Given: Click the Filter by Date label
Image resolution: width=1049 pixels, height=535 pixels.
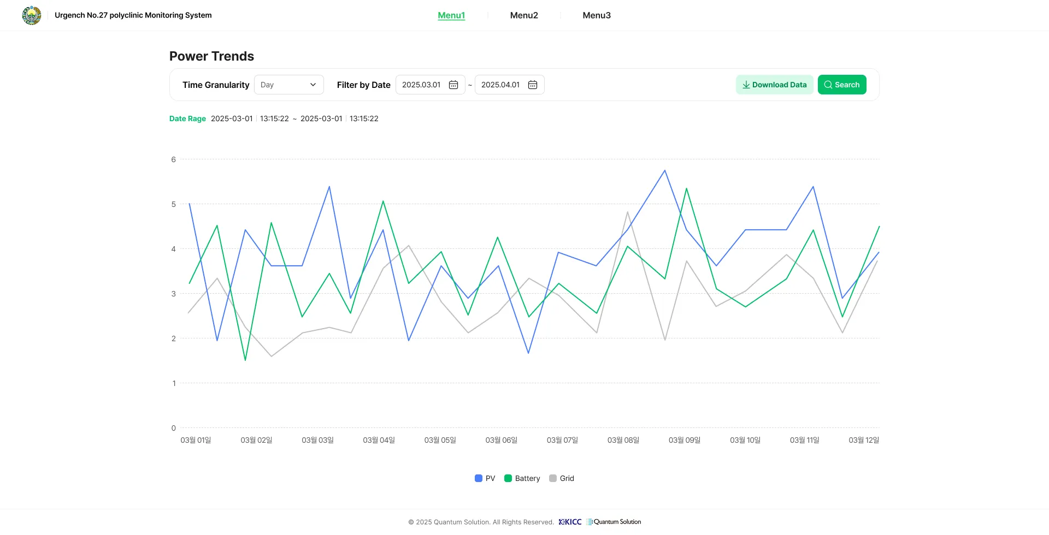Looking at the screenshot, I should [363, 85].
